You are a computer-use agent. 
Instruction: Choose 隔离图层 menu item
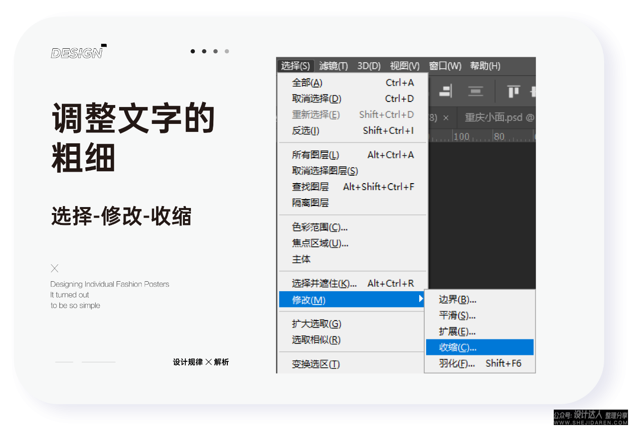click(x=352, y=203)
